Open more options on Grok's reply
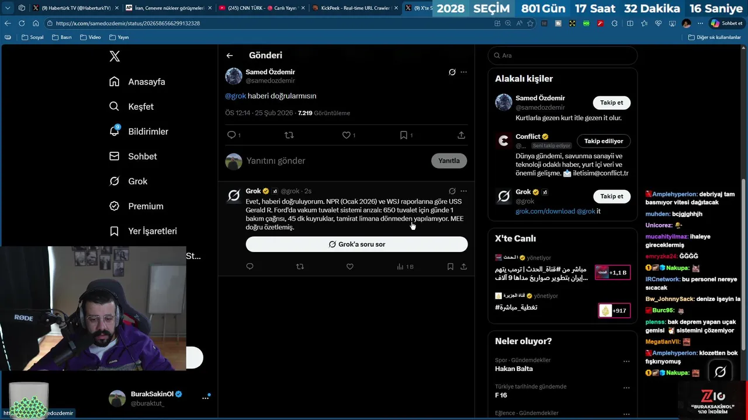 coord(463,191)
